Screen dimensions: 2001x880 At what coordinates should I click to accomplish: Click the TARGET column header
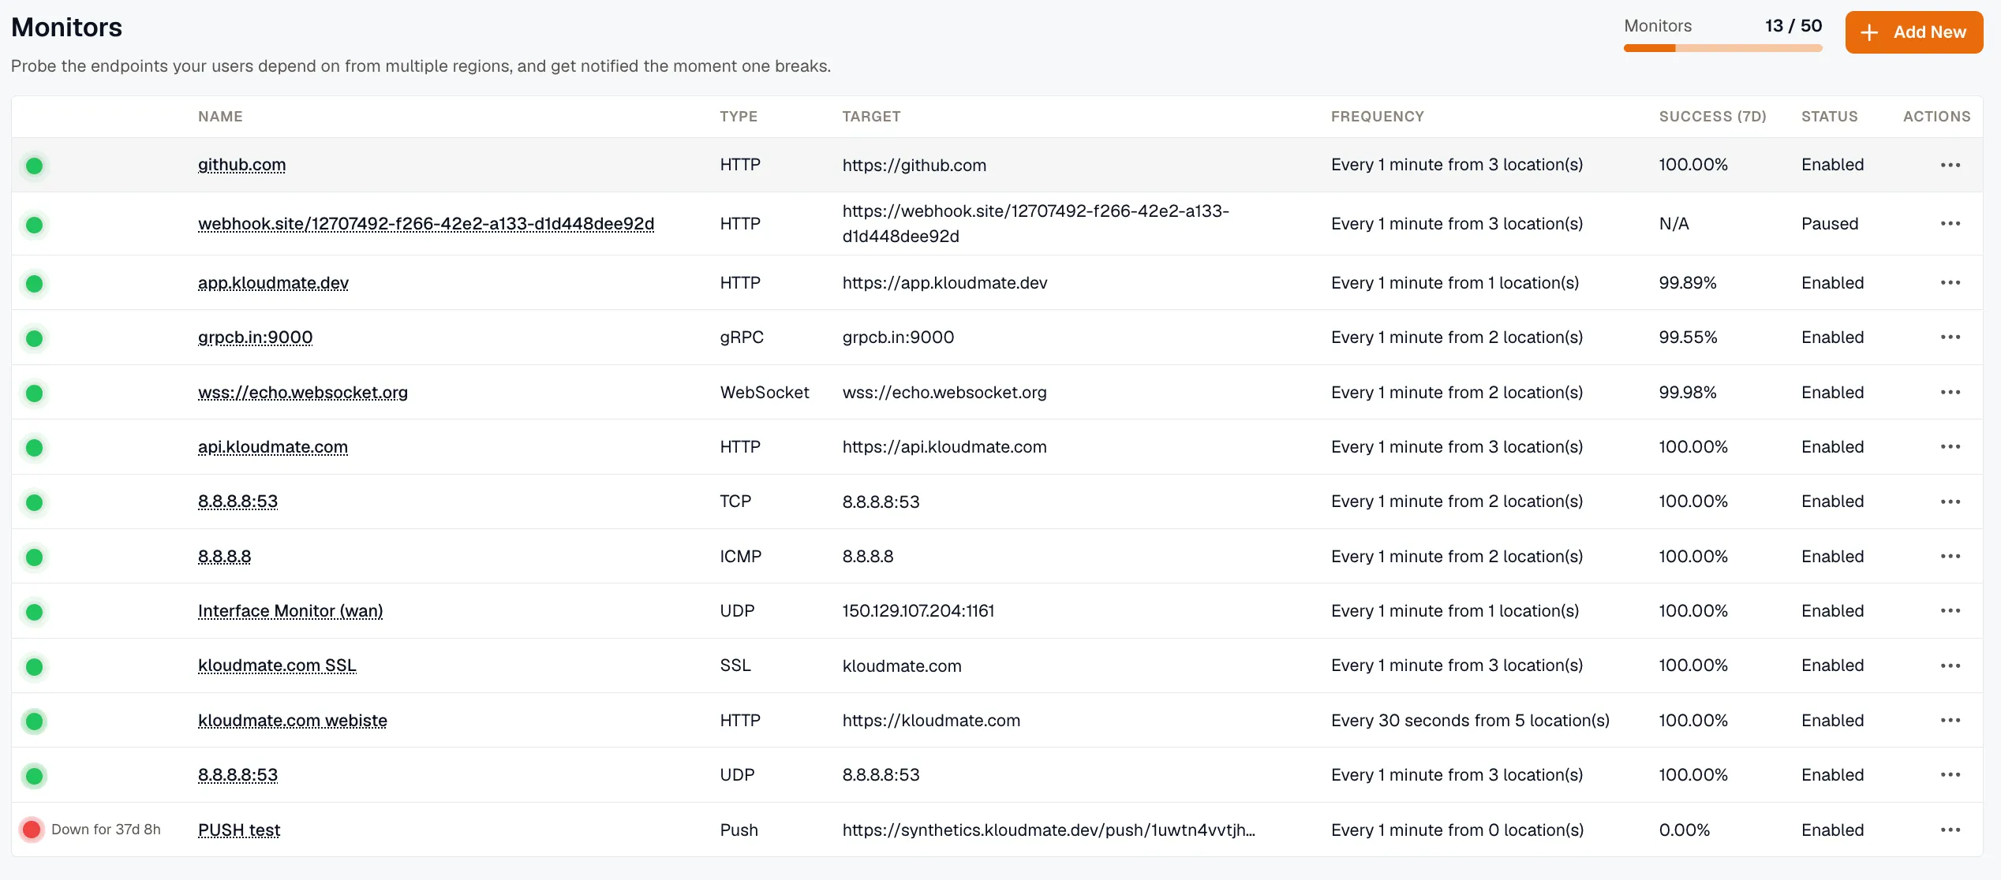click(x=871, y=117)
